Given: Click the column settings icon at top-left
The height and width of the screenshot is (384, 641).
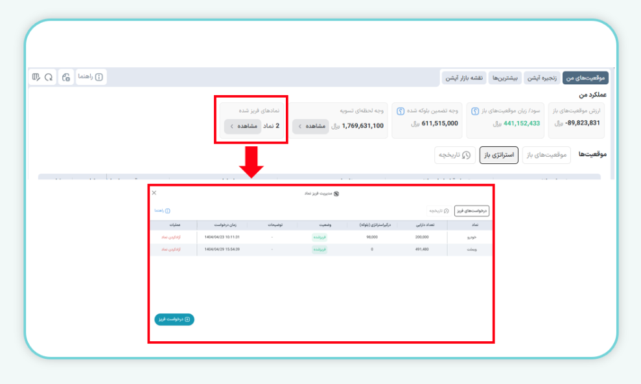Looking at the screenshot, I should click(x=36, y=77).
